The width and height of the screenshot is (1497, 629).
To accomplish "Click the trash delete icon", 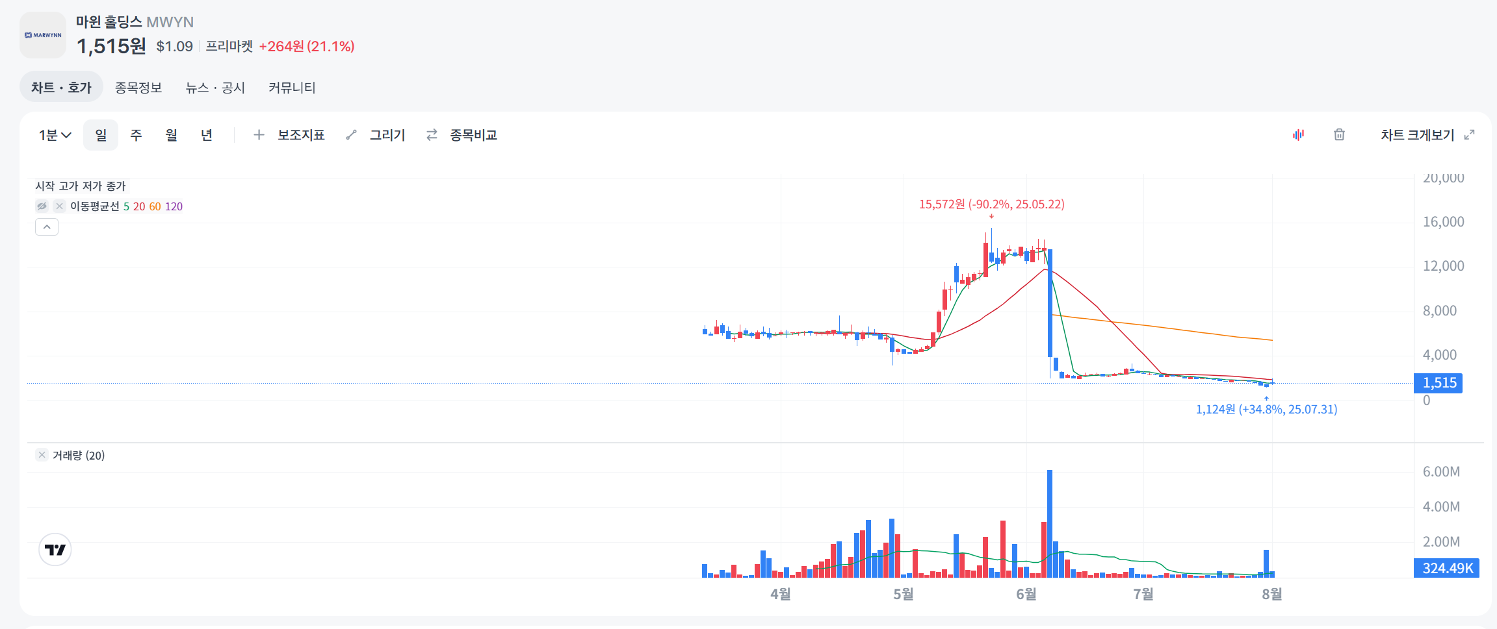I will point(1339,135).
